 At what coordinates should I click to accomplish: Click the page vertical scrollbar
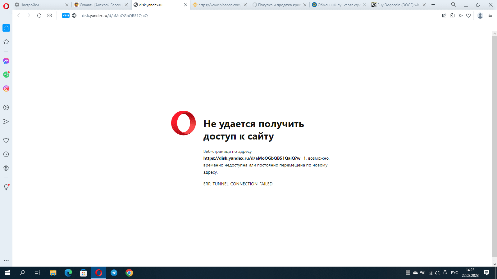tap(495, 146)
